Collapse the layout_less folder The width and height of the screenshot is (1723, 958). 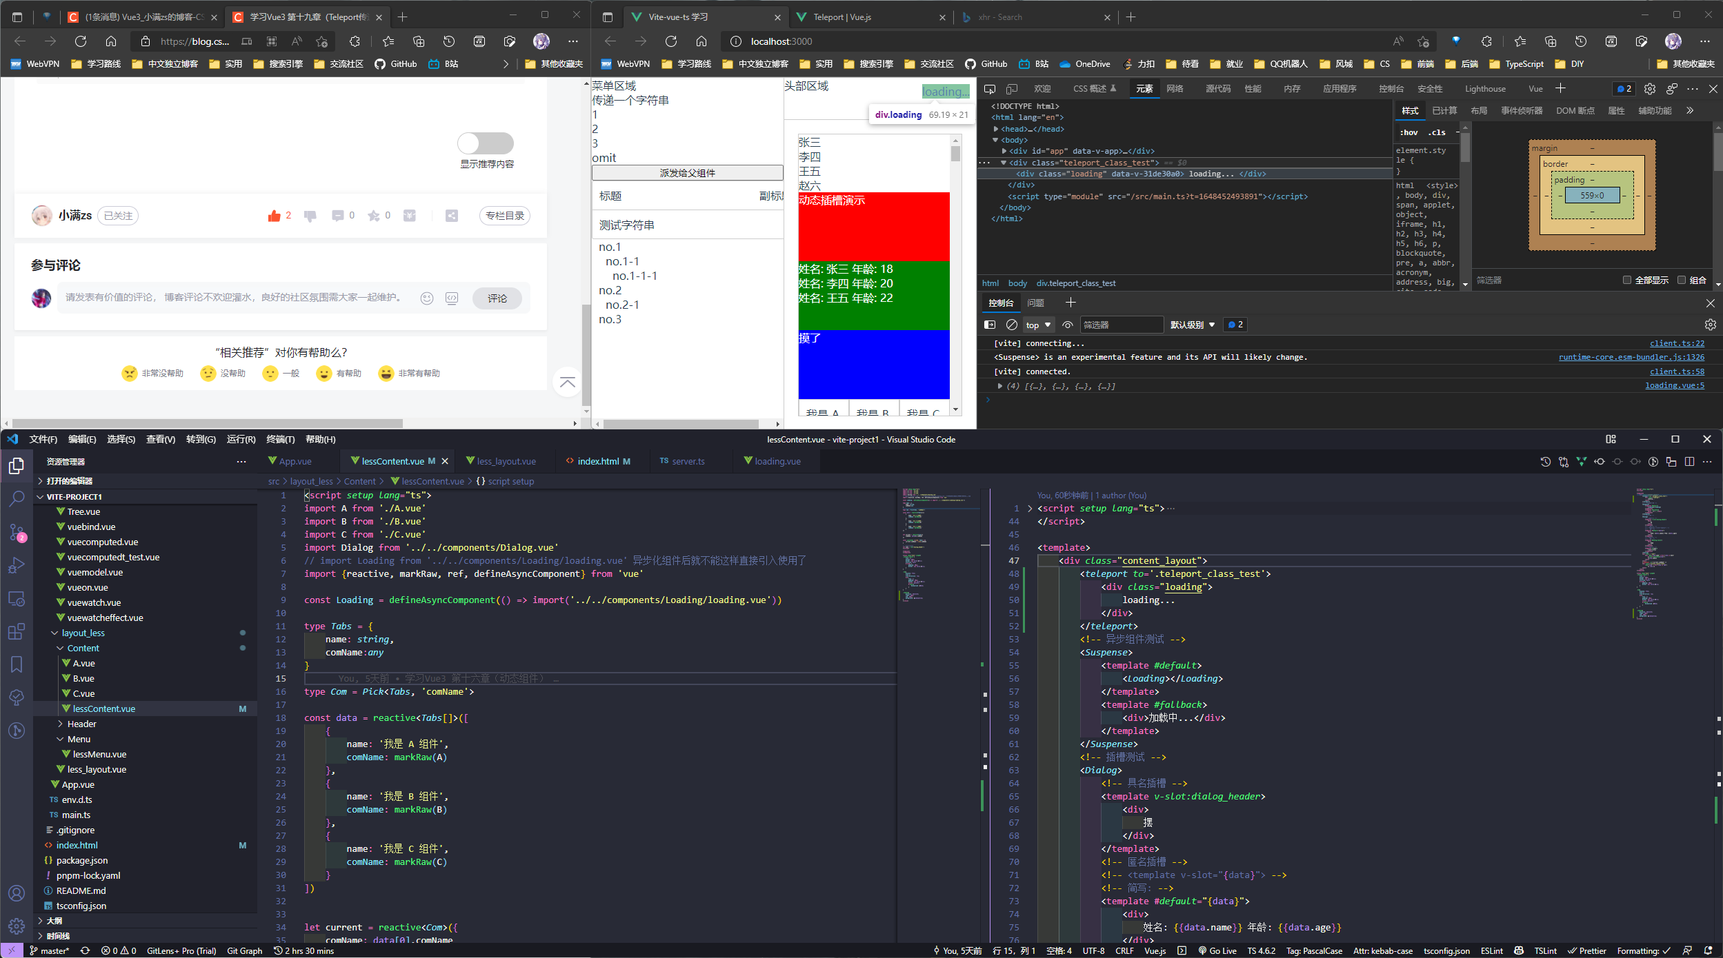click(x=55, y=633)
